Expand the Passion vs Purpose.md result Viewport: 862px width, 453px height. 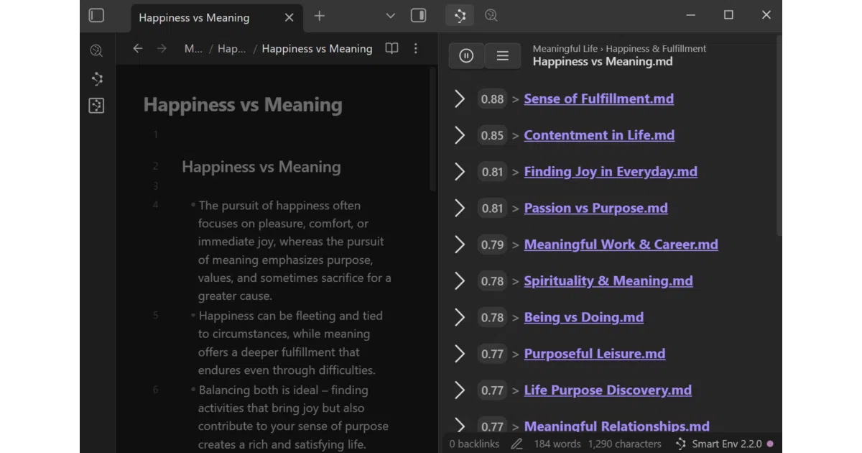coord(460,208)
